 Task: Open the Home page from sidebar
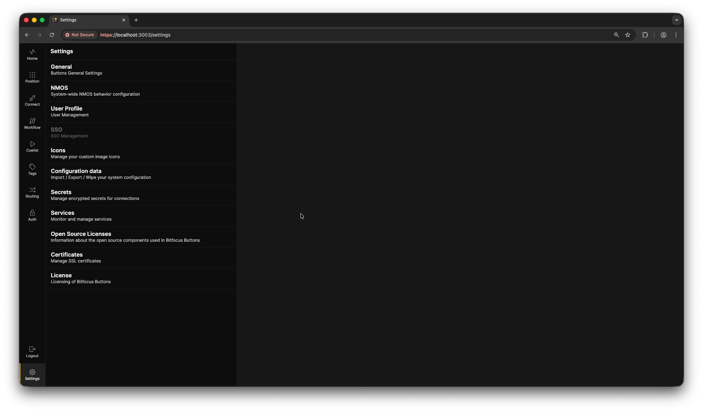click(32, 55)
